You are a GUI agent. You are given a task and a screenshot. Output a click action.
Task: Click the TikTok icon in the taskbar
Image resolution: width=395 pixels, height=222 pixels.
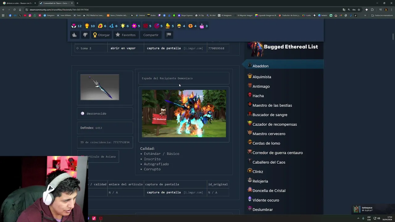pos(94,218)
